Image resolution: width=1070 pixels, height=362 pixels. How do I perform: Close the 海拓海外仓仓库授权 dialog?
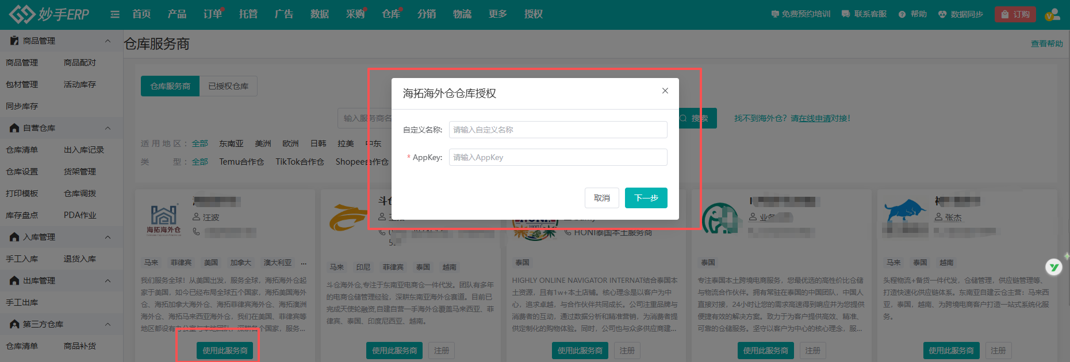coord(665,91)
